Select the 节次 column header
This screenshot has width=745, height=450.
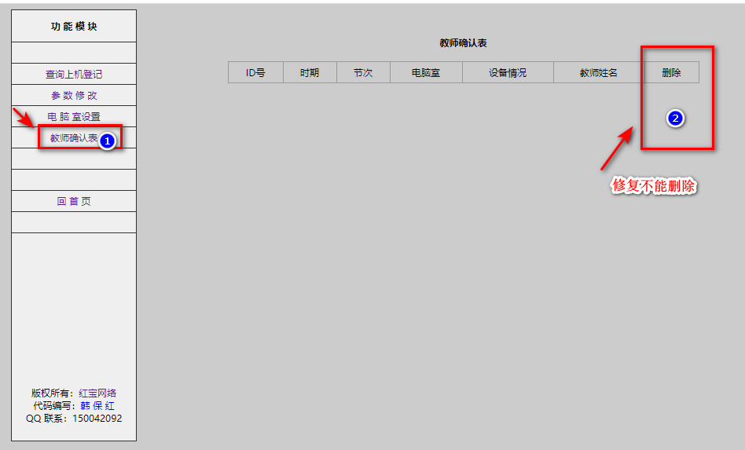363,73
